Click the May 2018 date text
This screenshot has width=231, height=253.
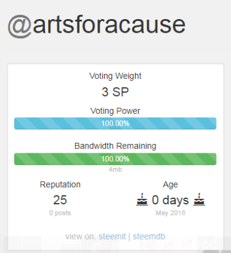coord(171,213)
